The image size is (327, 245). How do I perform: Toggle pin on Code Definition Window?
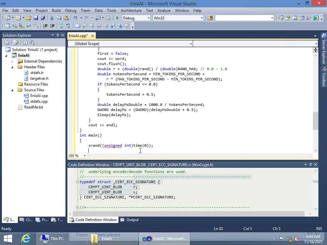point(310,165)
